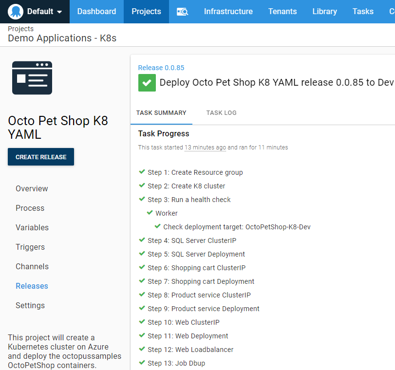Expand Step 5: SQL Server Deployment
The image size is (395, 370).
click(x=196, y=254)
